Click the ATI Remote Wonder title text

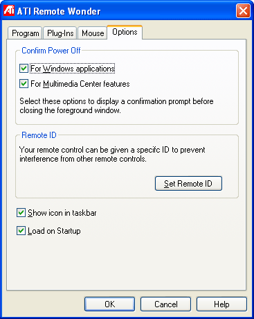pyautogui.click(x=59, y=11)
